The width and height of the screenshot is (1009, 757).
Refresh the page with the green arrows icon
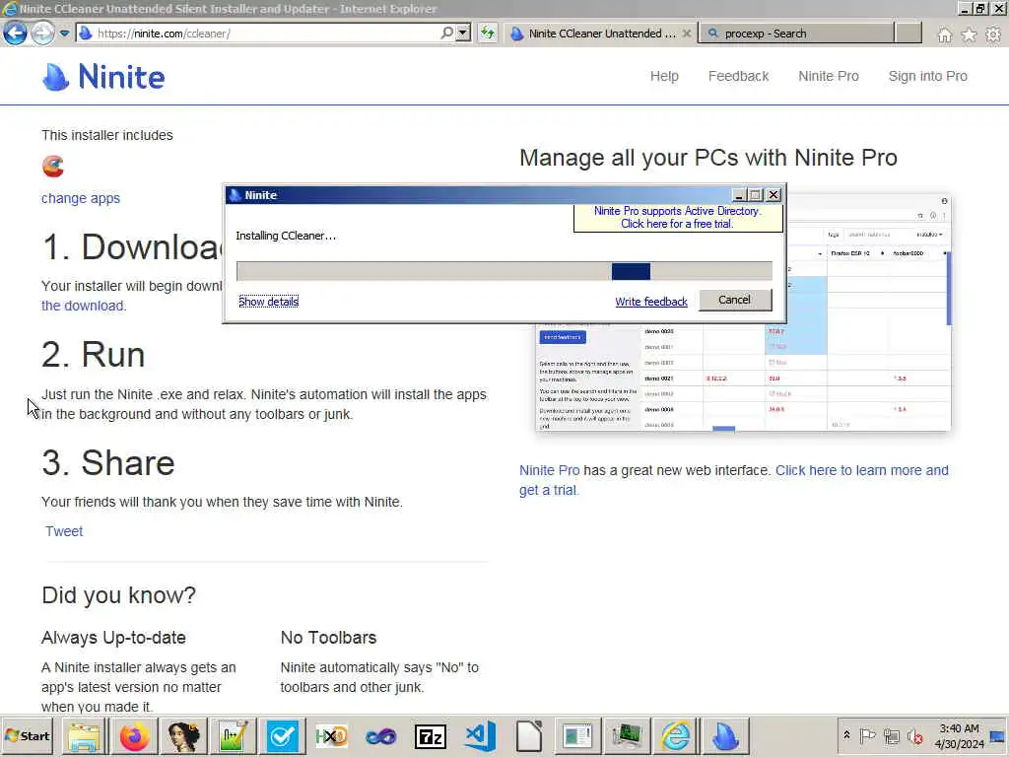488,33
